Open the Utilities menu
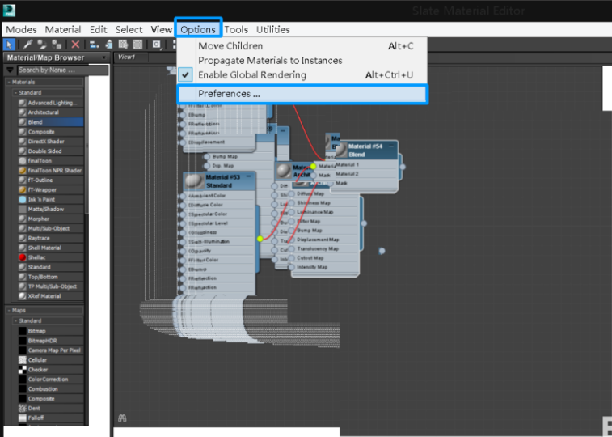 (272, 30)
